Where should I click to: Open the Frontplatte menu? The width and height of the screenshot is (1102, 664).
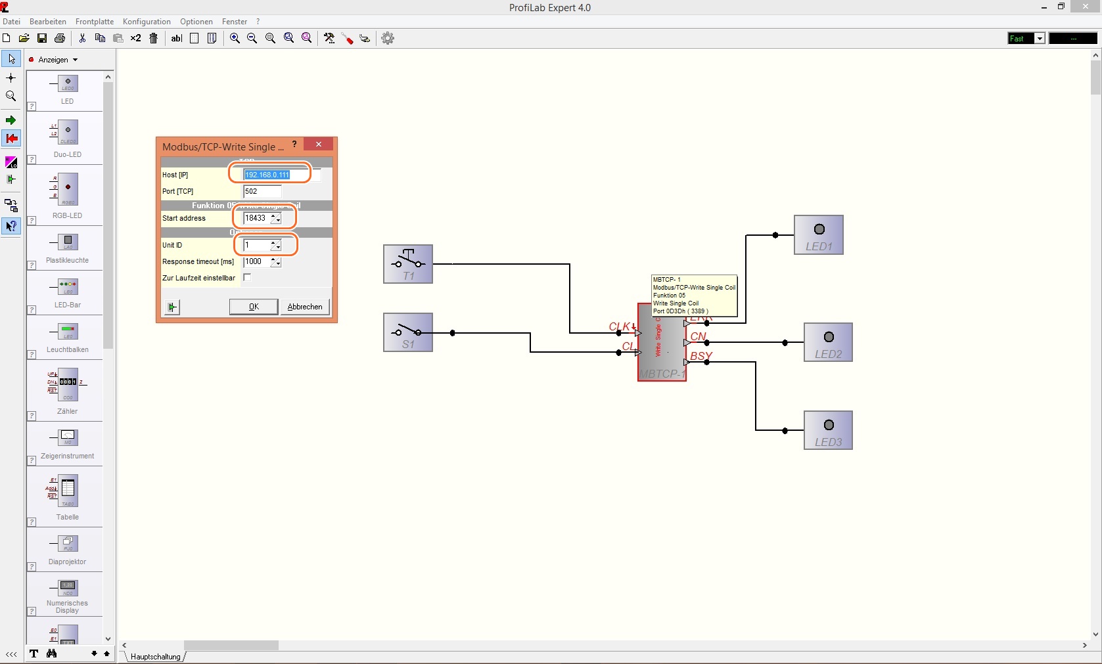coord(95,22)
